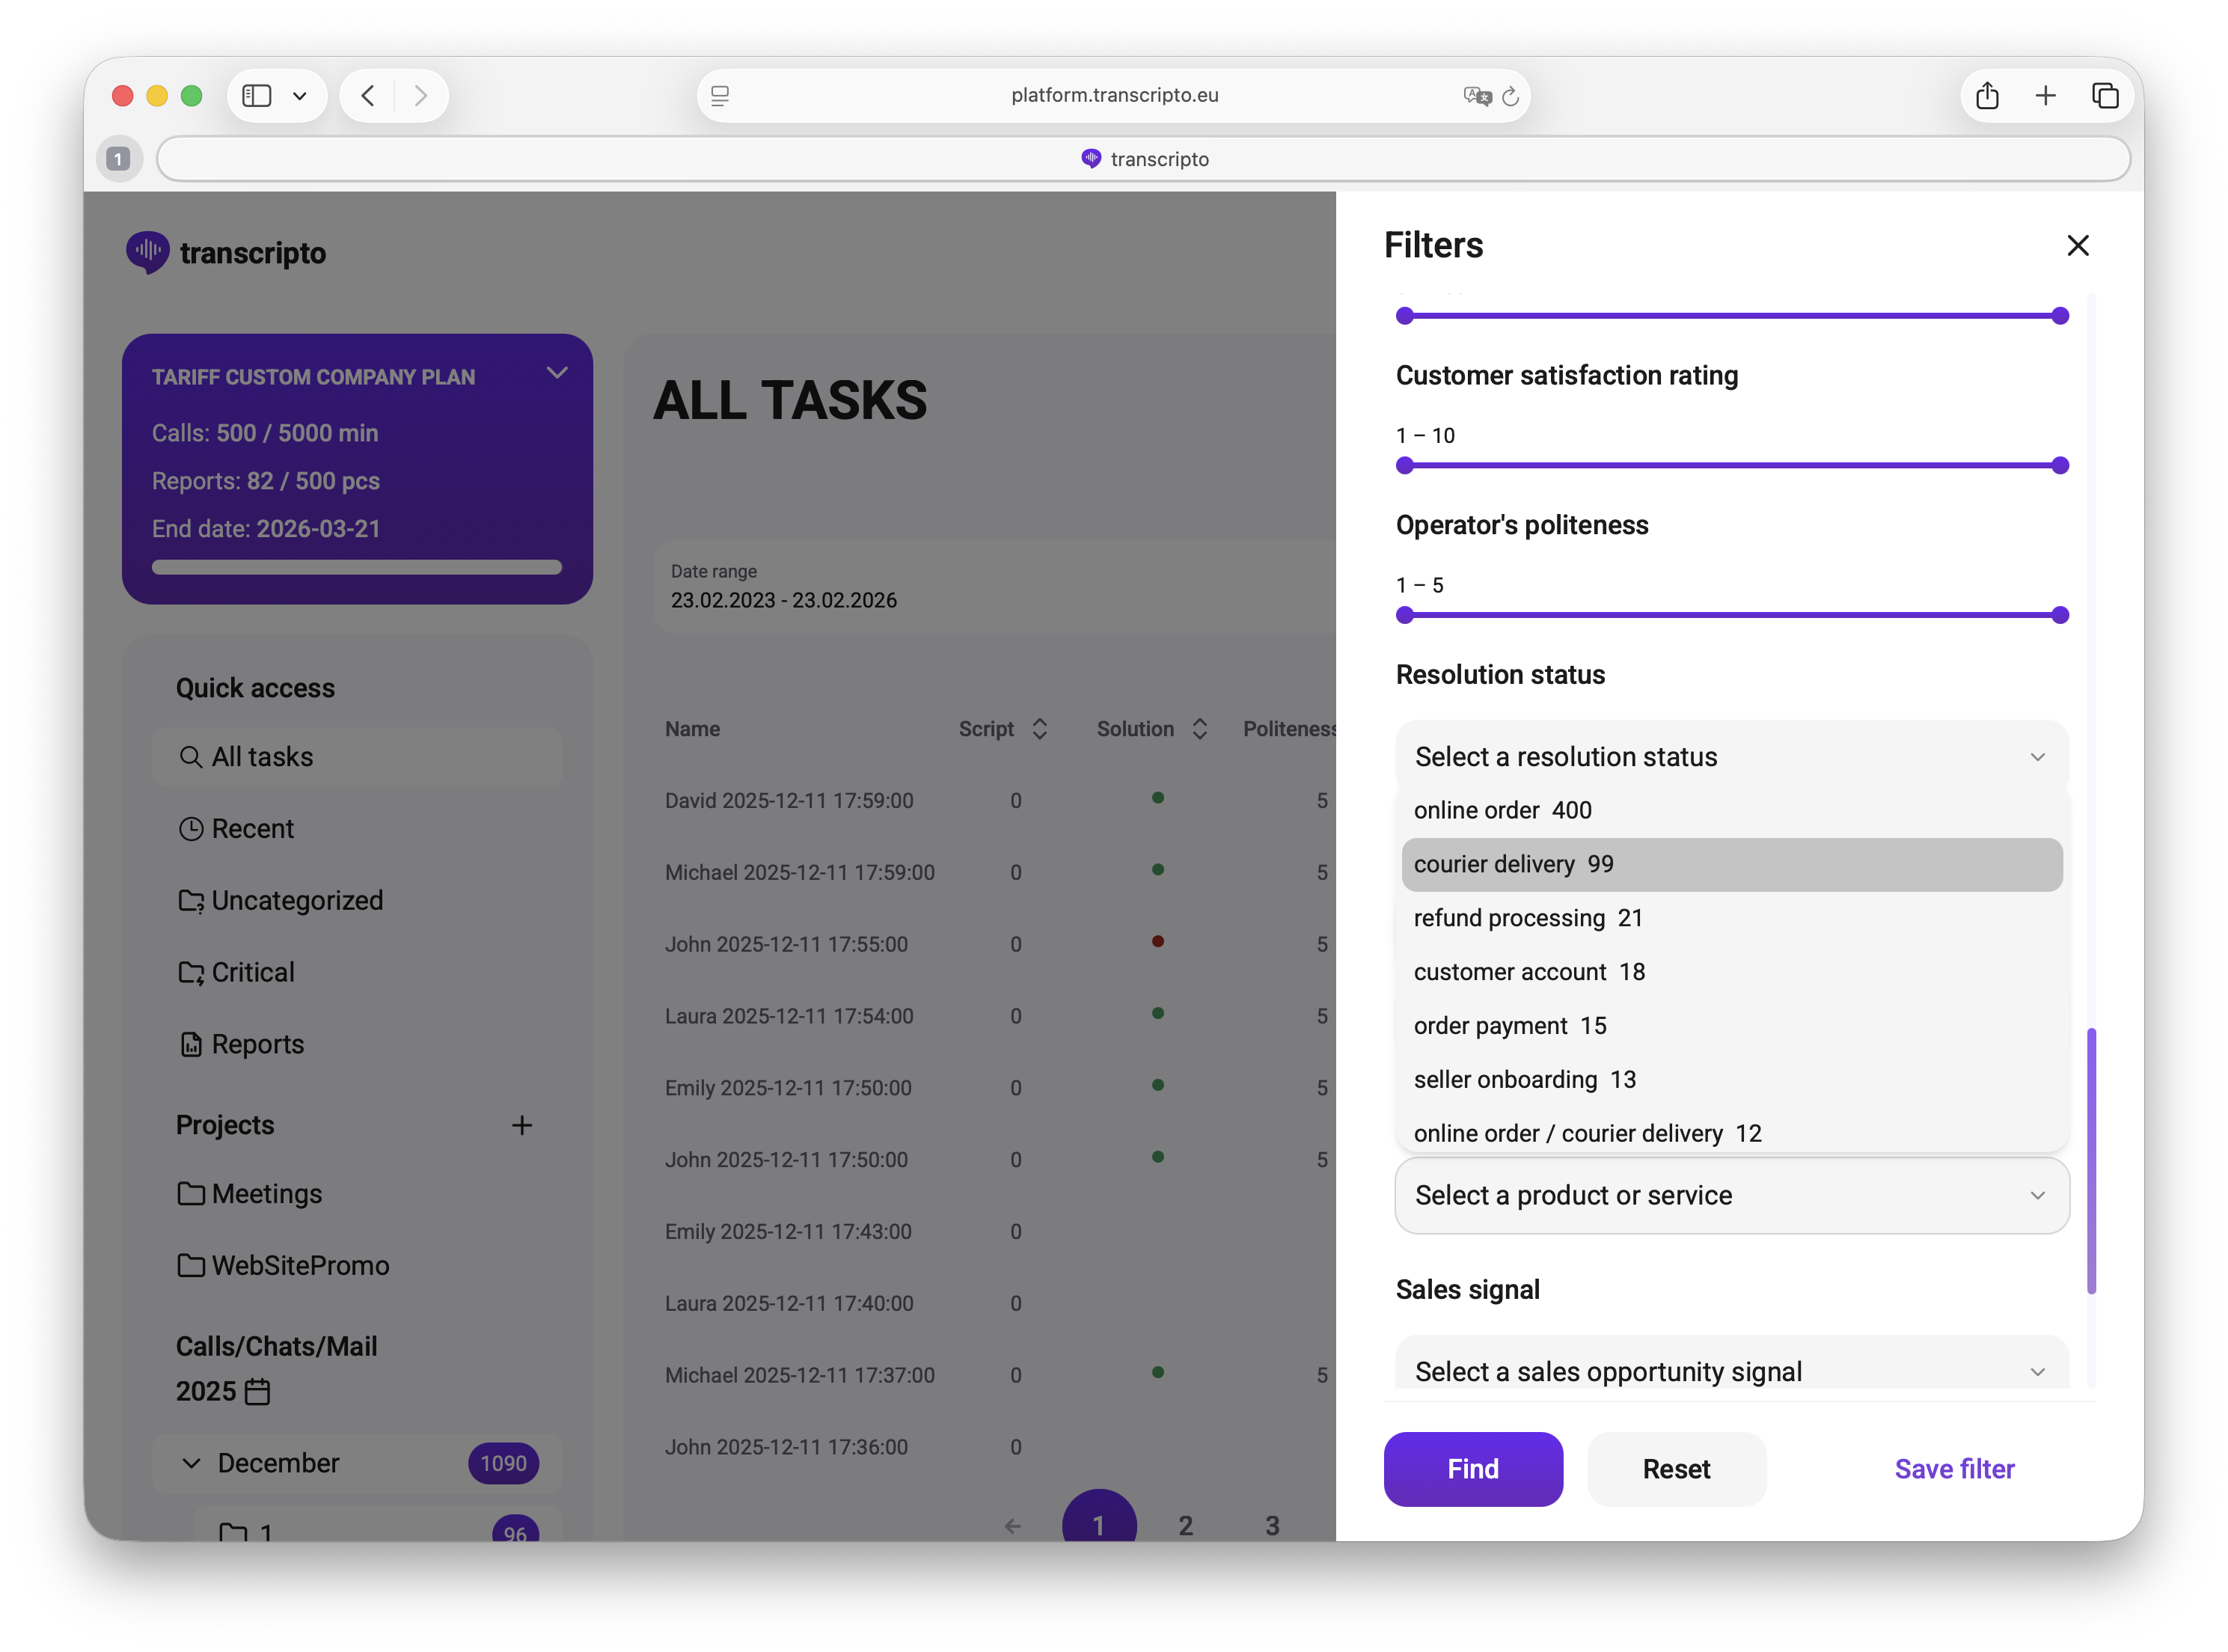Expand the Resolution status dropdown
Viewport: 2228px width, 1652px height.
coord(1731,757)
